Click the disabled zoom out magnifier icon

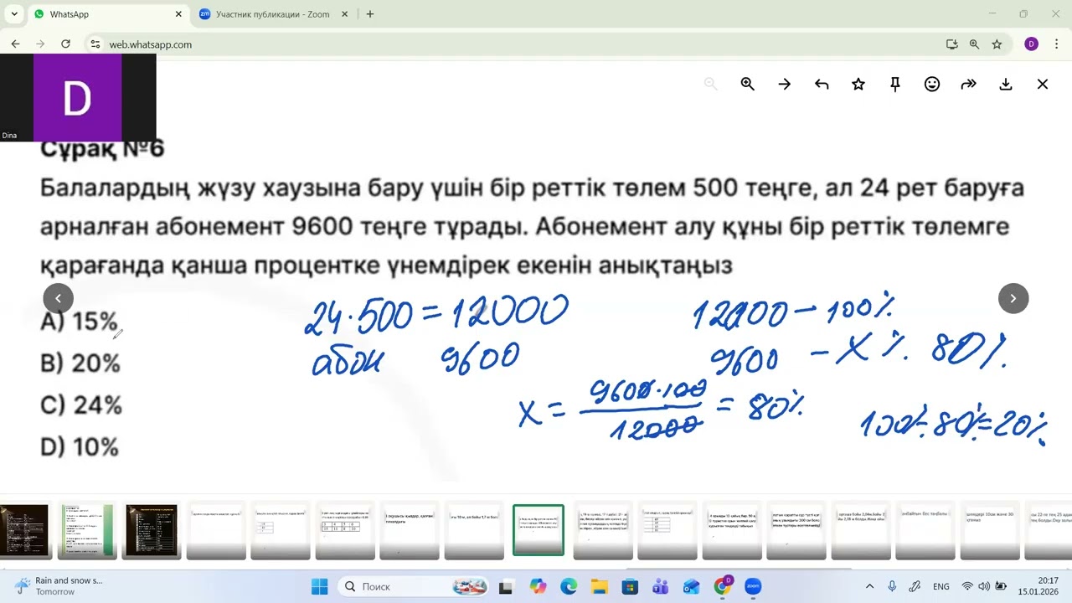coord(710,84)
